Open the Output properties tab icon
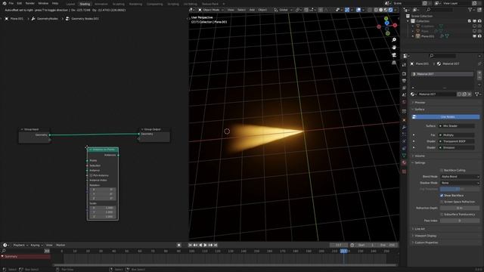 tap(404, 81)
